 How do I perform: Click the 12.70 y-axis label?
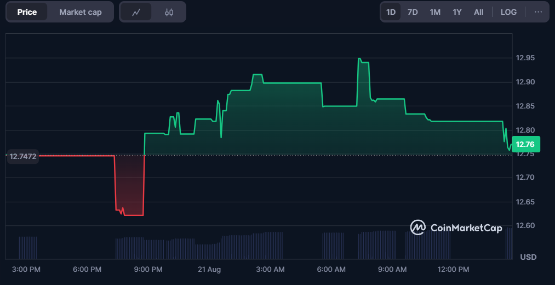click(x=525, y=178)
